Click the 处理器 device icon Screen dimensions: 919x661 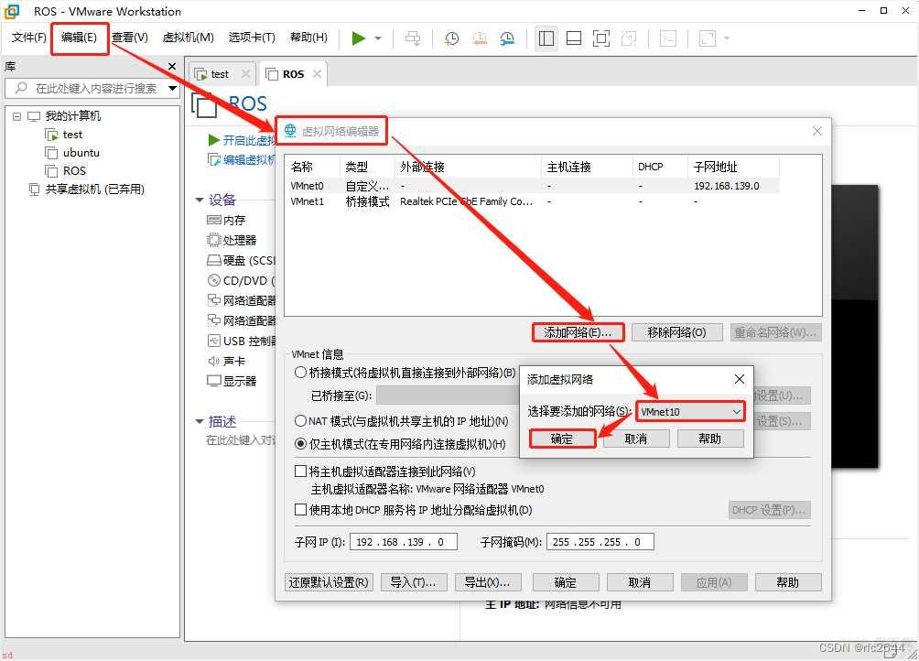coord(214,240)
